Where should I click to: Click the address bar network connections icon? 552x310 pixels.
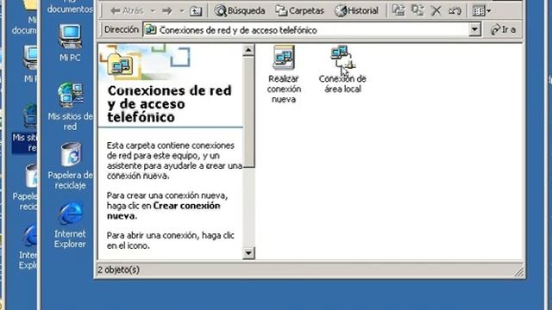[x=151, y=30]
